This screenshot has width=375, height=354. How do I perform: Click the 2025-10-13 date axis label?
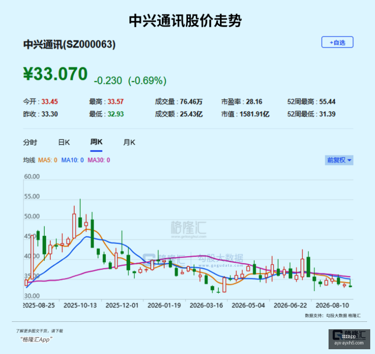click(x=80, y=305)
